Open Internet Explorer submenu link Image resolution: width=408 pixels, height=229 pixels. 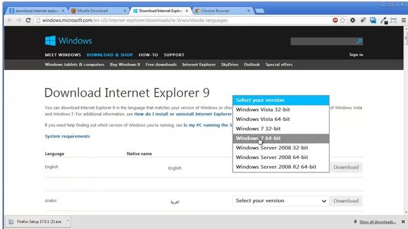[x=199, y=64]
